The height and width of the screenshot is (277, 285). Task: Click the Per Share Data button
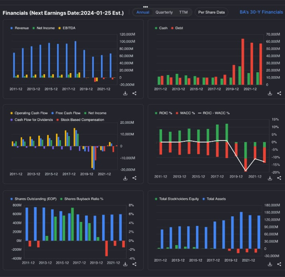(x=211, y=12)
